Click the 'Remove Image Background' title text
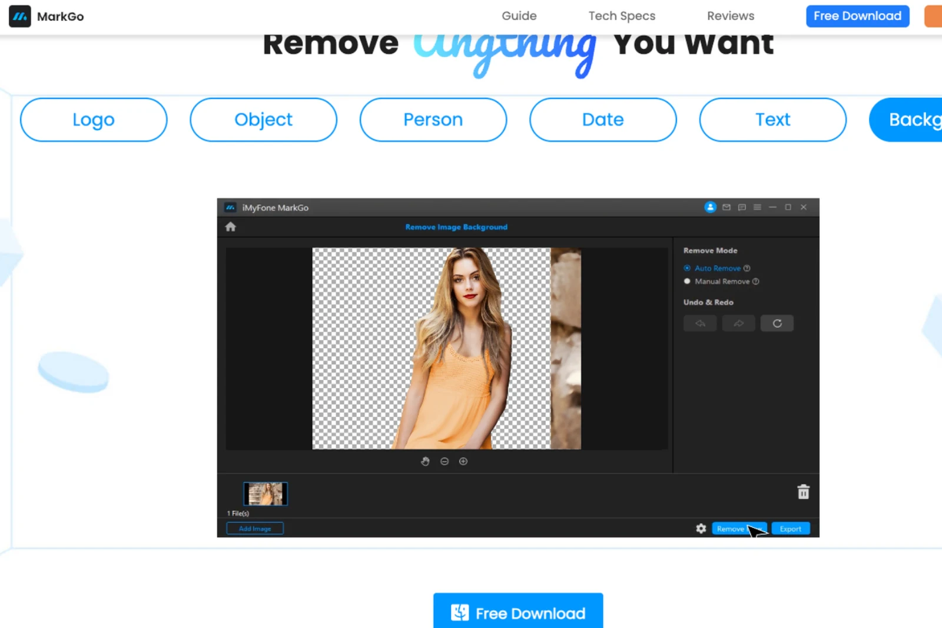The width and height of the screenshot is (942, 628). tap(456, 227)
